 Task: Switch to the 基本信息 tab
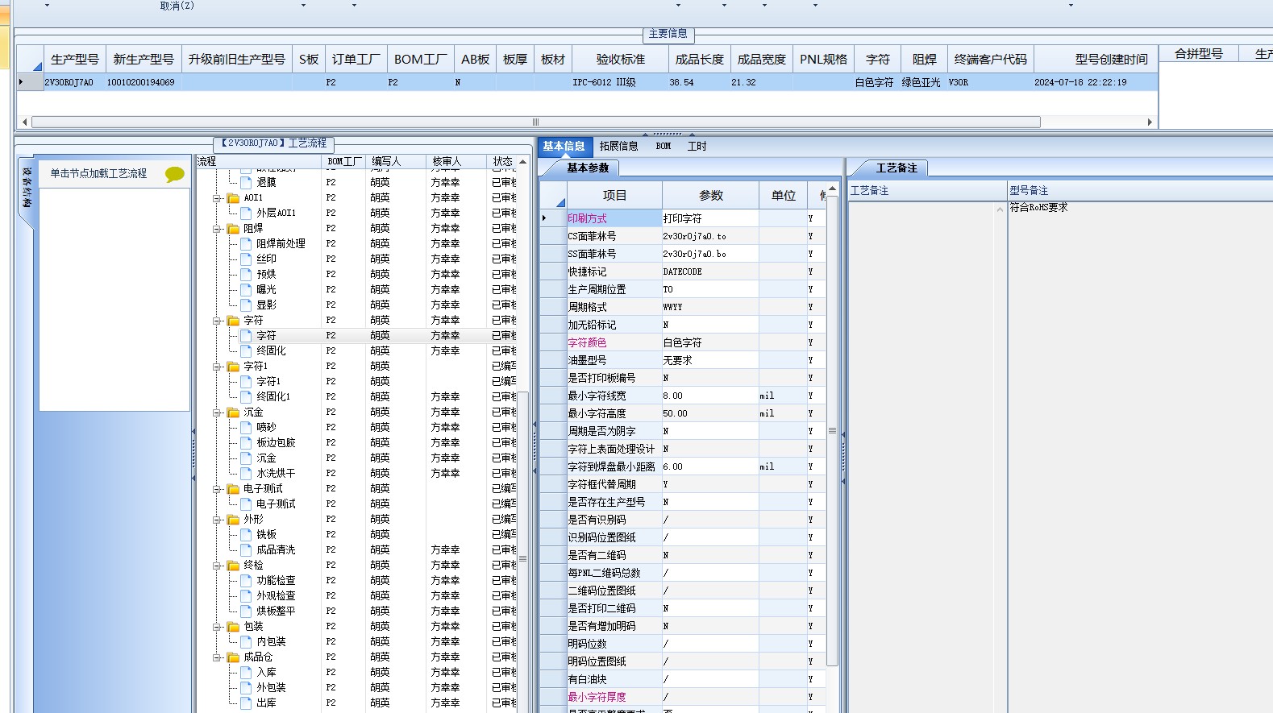(x=564, y=146)
